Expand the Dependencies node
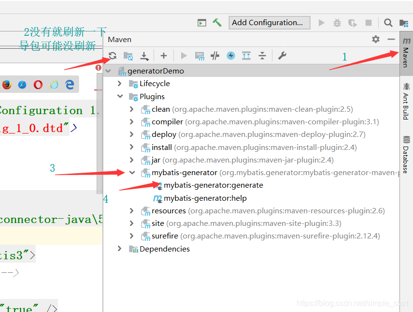This screenshot has height=312, width=413. click(x=120, y=249)
